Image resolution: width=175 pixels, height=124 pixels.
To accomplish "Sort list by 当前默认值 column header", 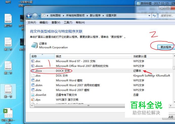I will click(152, 56).
